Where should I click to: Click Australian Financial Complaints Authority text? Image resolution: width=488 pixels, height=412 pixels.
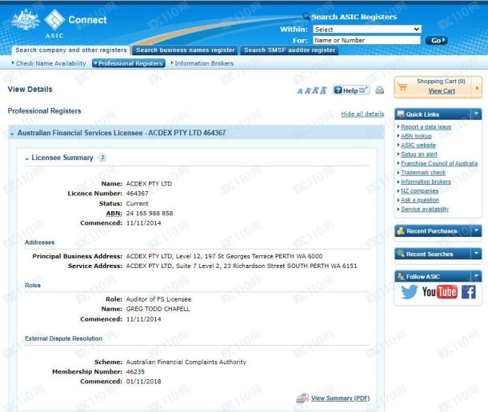[186, 362]
